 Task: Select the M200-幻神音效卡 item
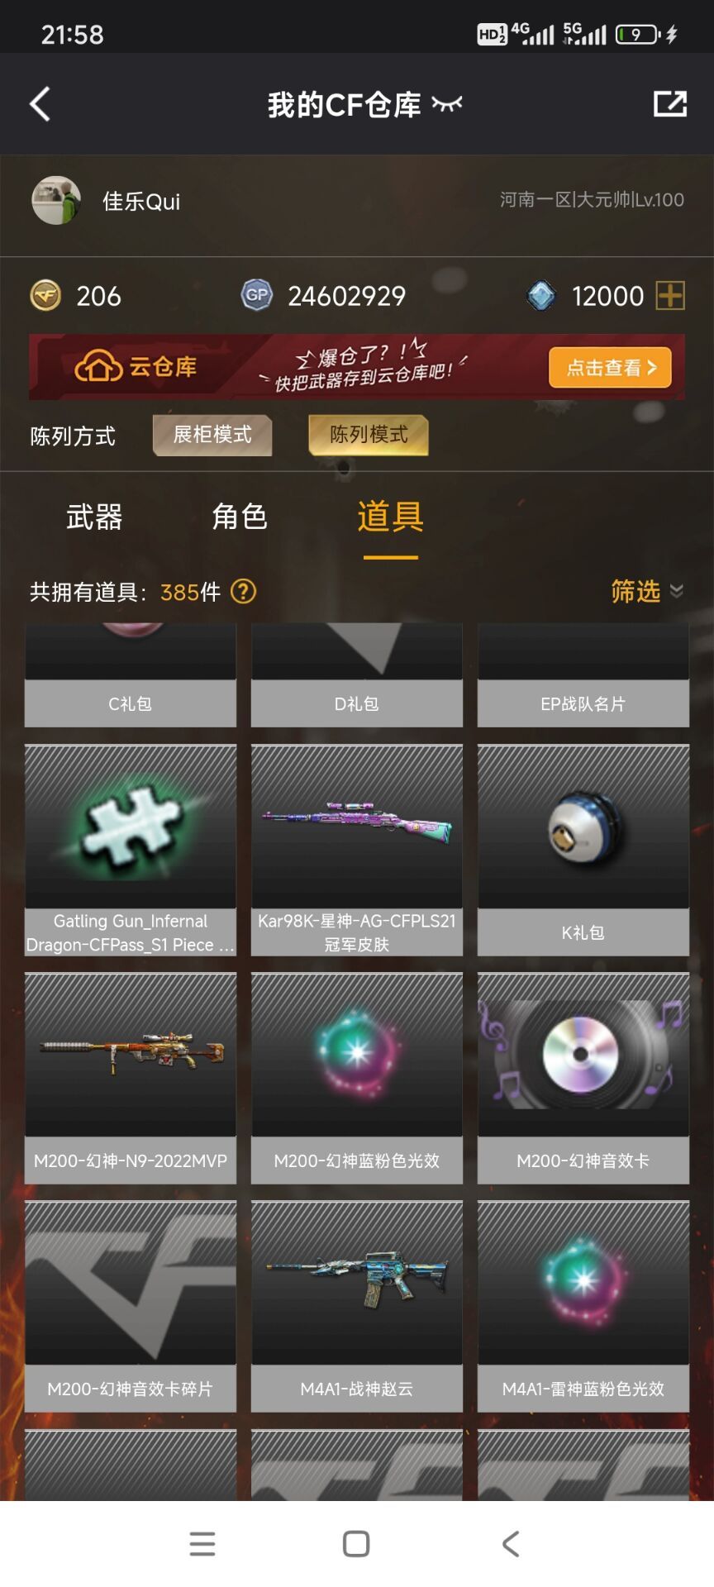[x=583, y=1079]
